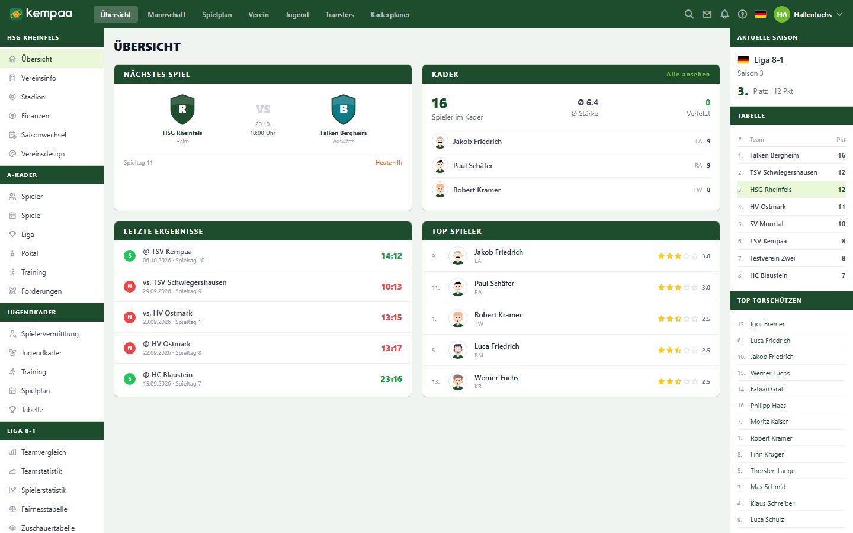This screenshot has width=853, height=533.
Task: Click the Teamstatistik chart icon
Action: (x=12, y=471)
